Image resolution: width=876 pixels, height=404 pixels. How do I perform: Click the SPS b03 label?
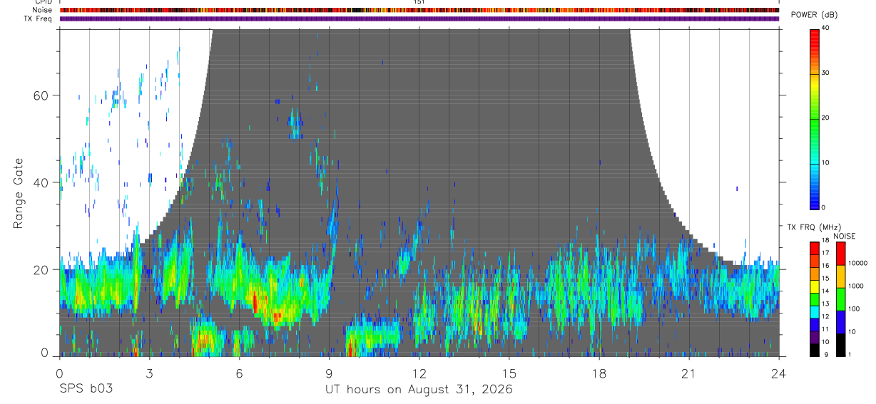86,389
